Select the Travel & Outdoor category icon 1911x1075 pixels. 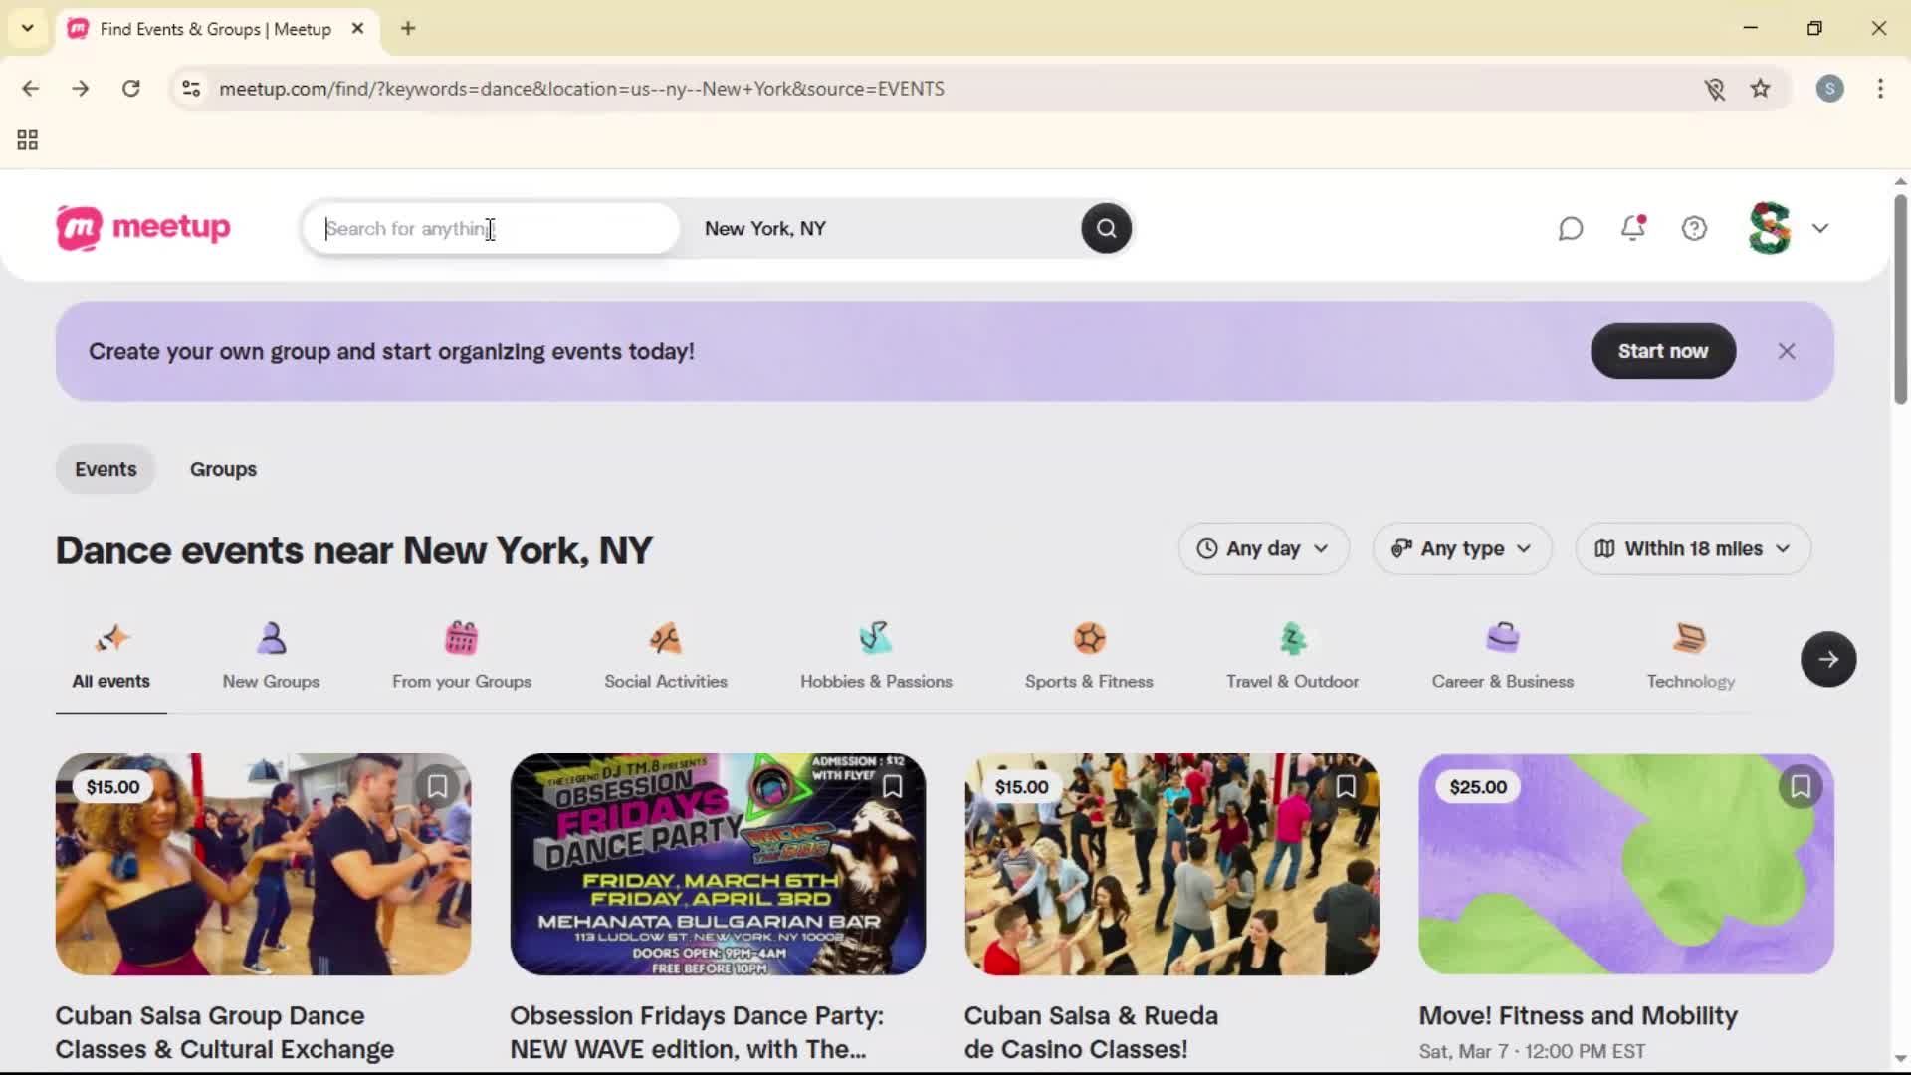(x=1291, y=655)
